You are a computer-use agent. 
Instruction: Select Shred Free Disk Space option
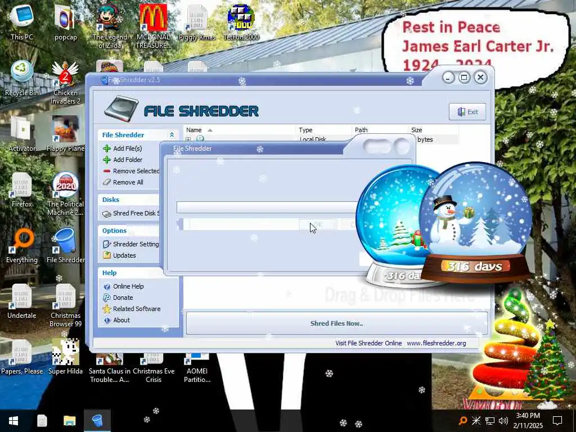(131, 213)
